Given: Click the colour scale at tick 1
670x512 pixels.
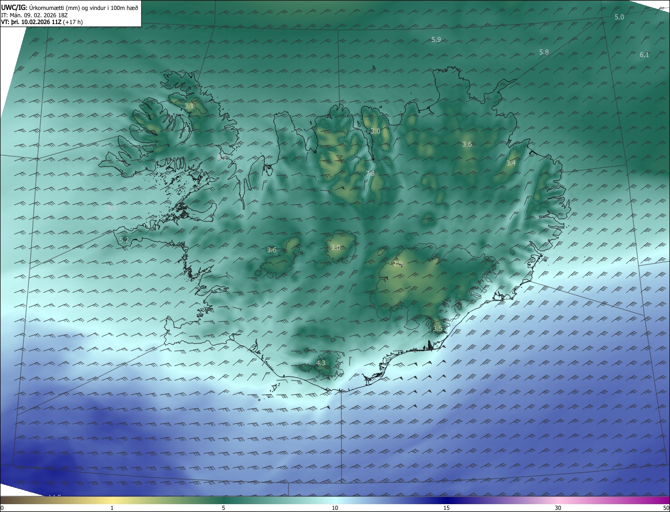Looking at the screenshot, I should coord(112,508).
